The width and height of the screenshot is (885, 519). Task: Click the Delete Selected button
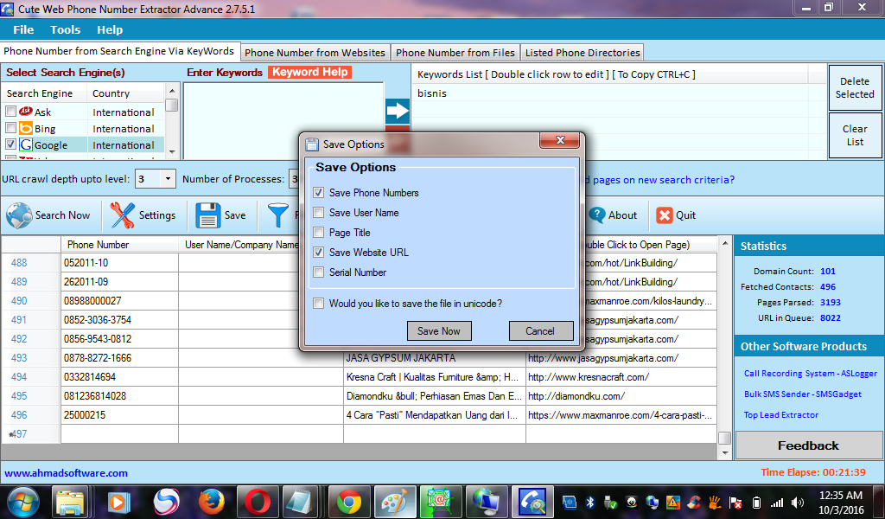click(855, 87)
